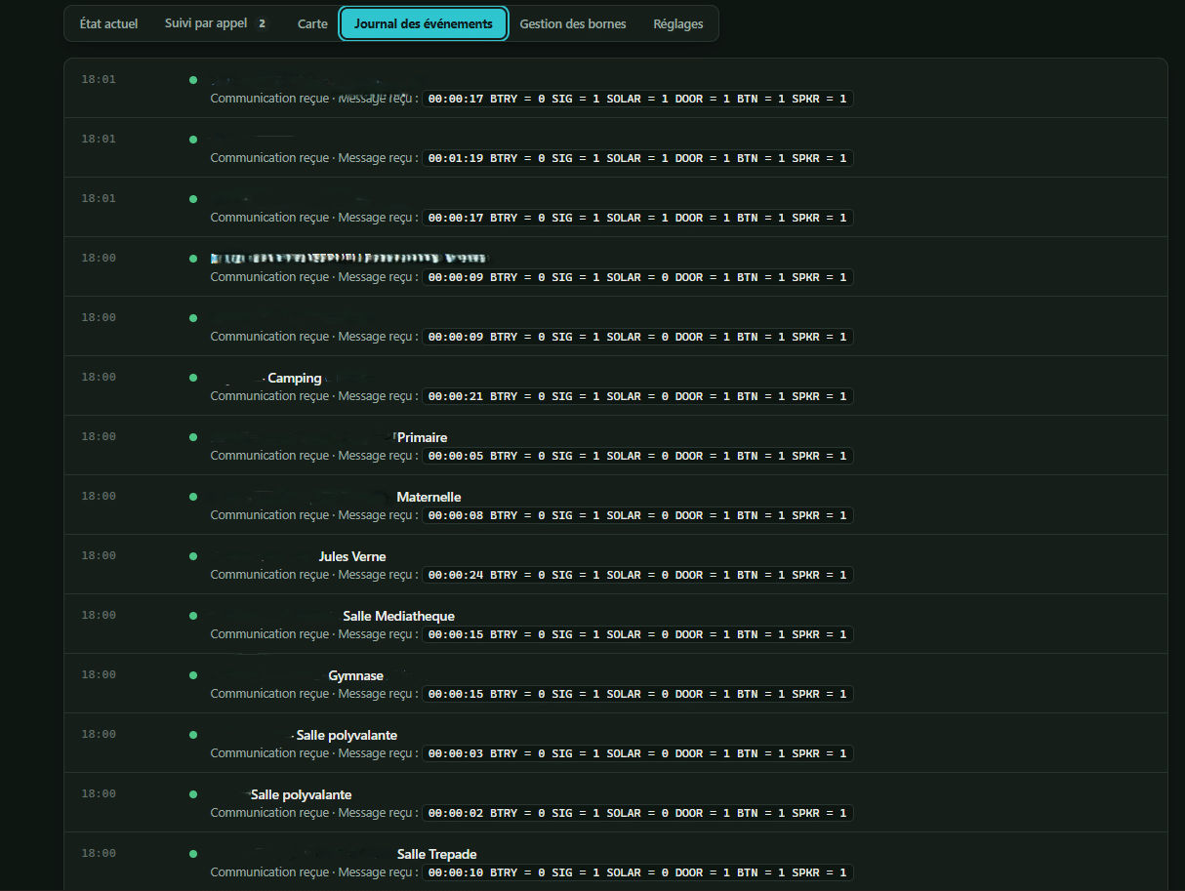
Task: Select the Maternelle station name
Action: 429,498
